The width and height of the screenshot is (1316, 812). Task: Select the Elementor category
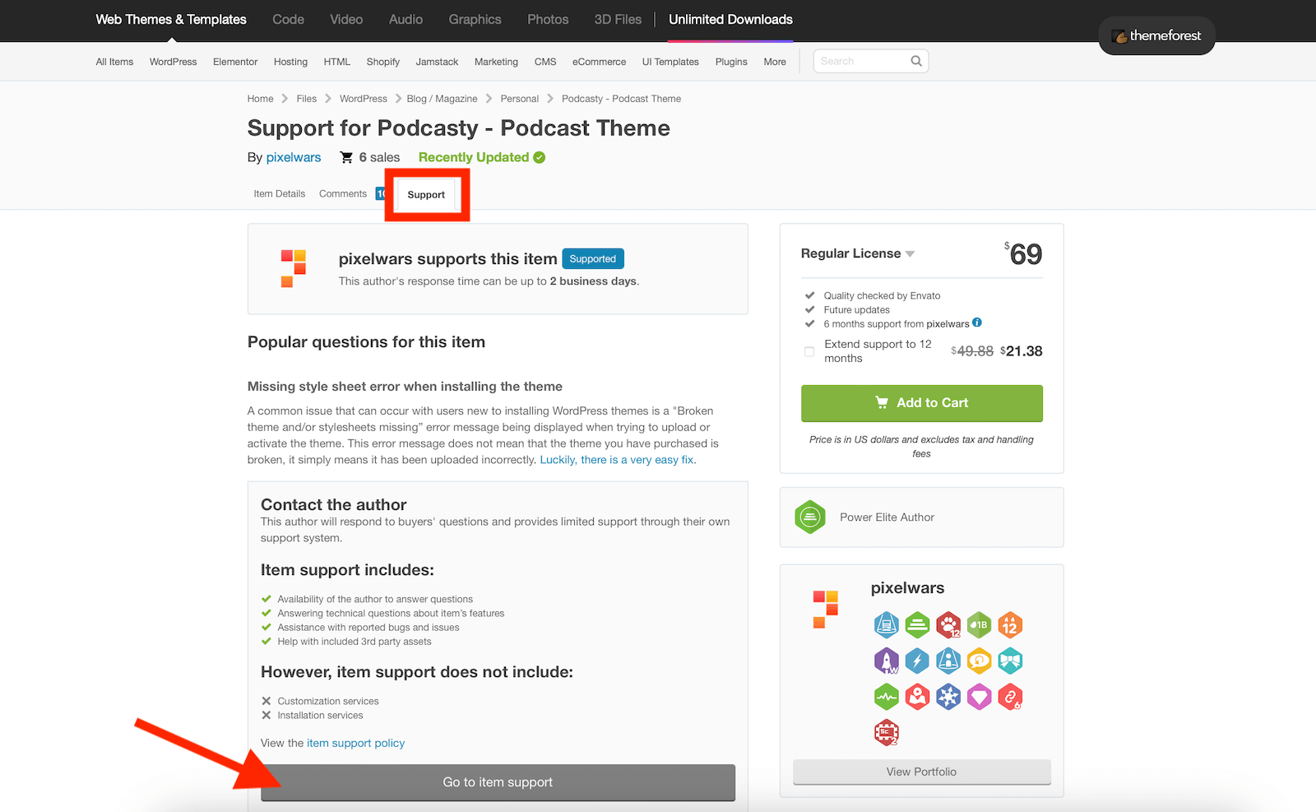pyautogui.click(x=235, y=62)
